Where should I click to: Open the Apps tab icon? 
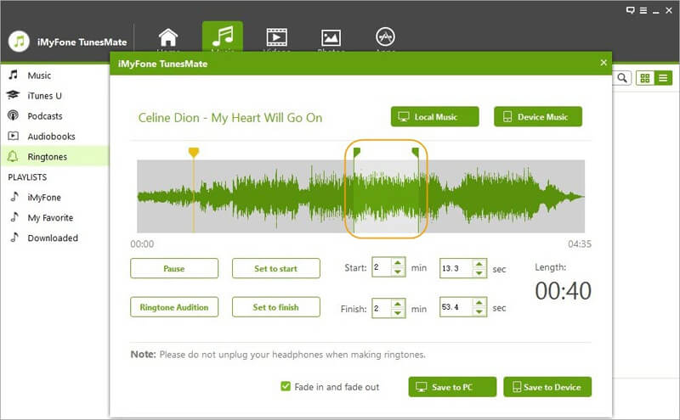click(385, 36)
